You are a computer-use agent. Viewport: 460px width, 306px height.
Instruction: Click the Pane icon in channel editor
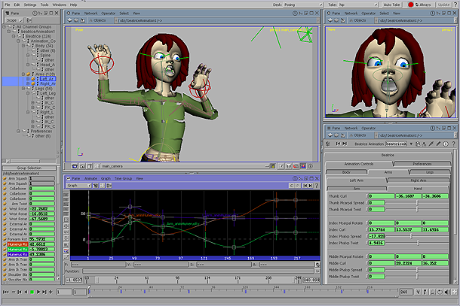(67, 178)
